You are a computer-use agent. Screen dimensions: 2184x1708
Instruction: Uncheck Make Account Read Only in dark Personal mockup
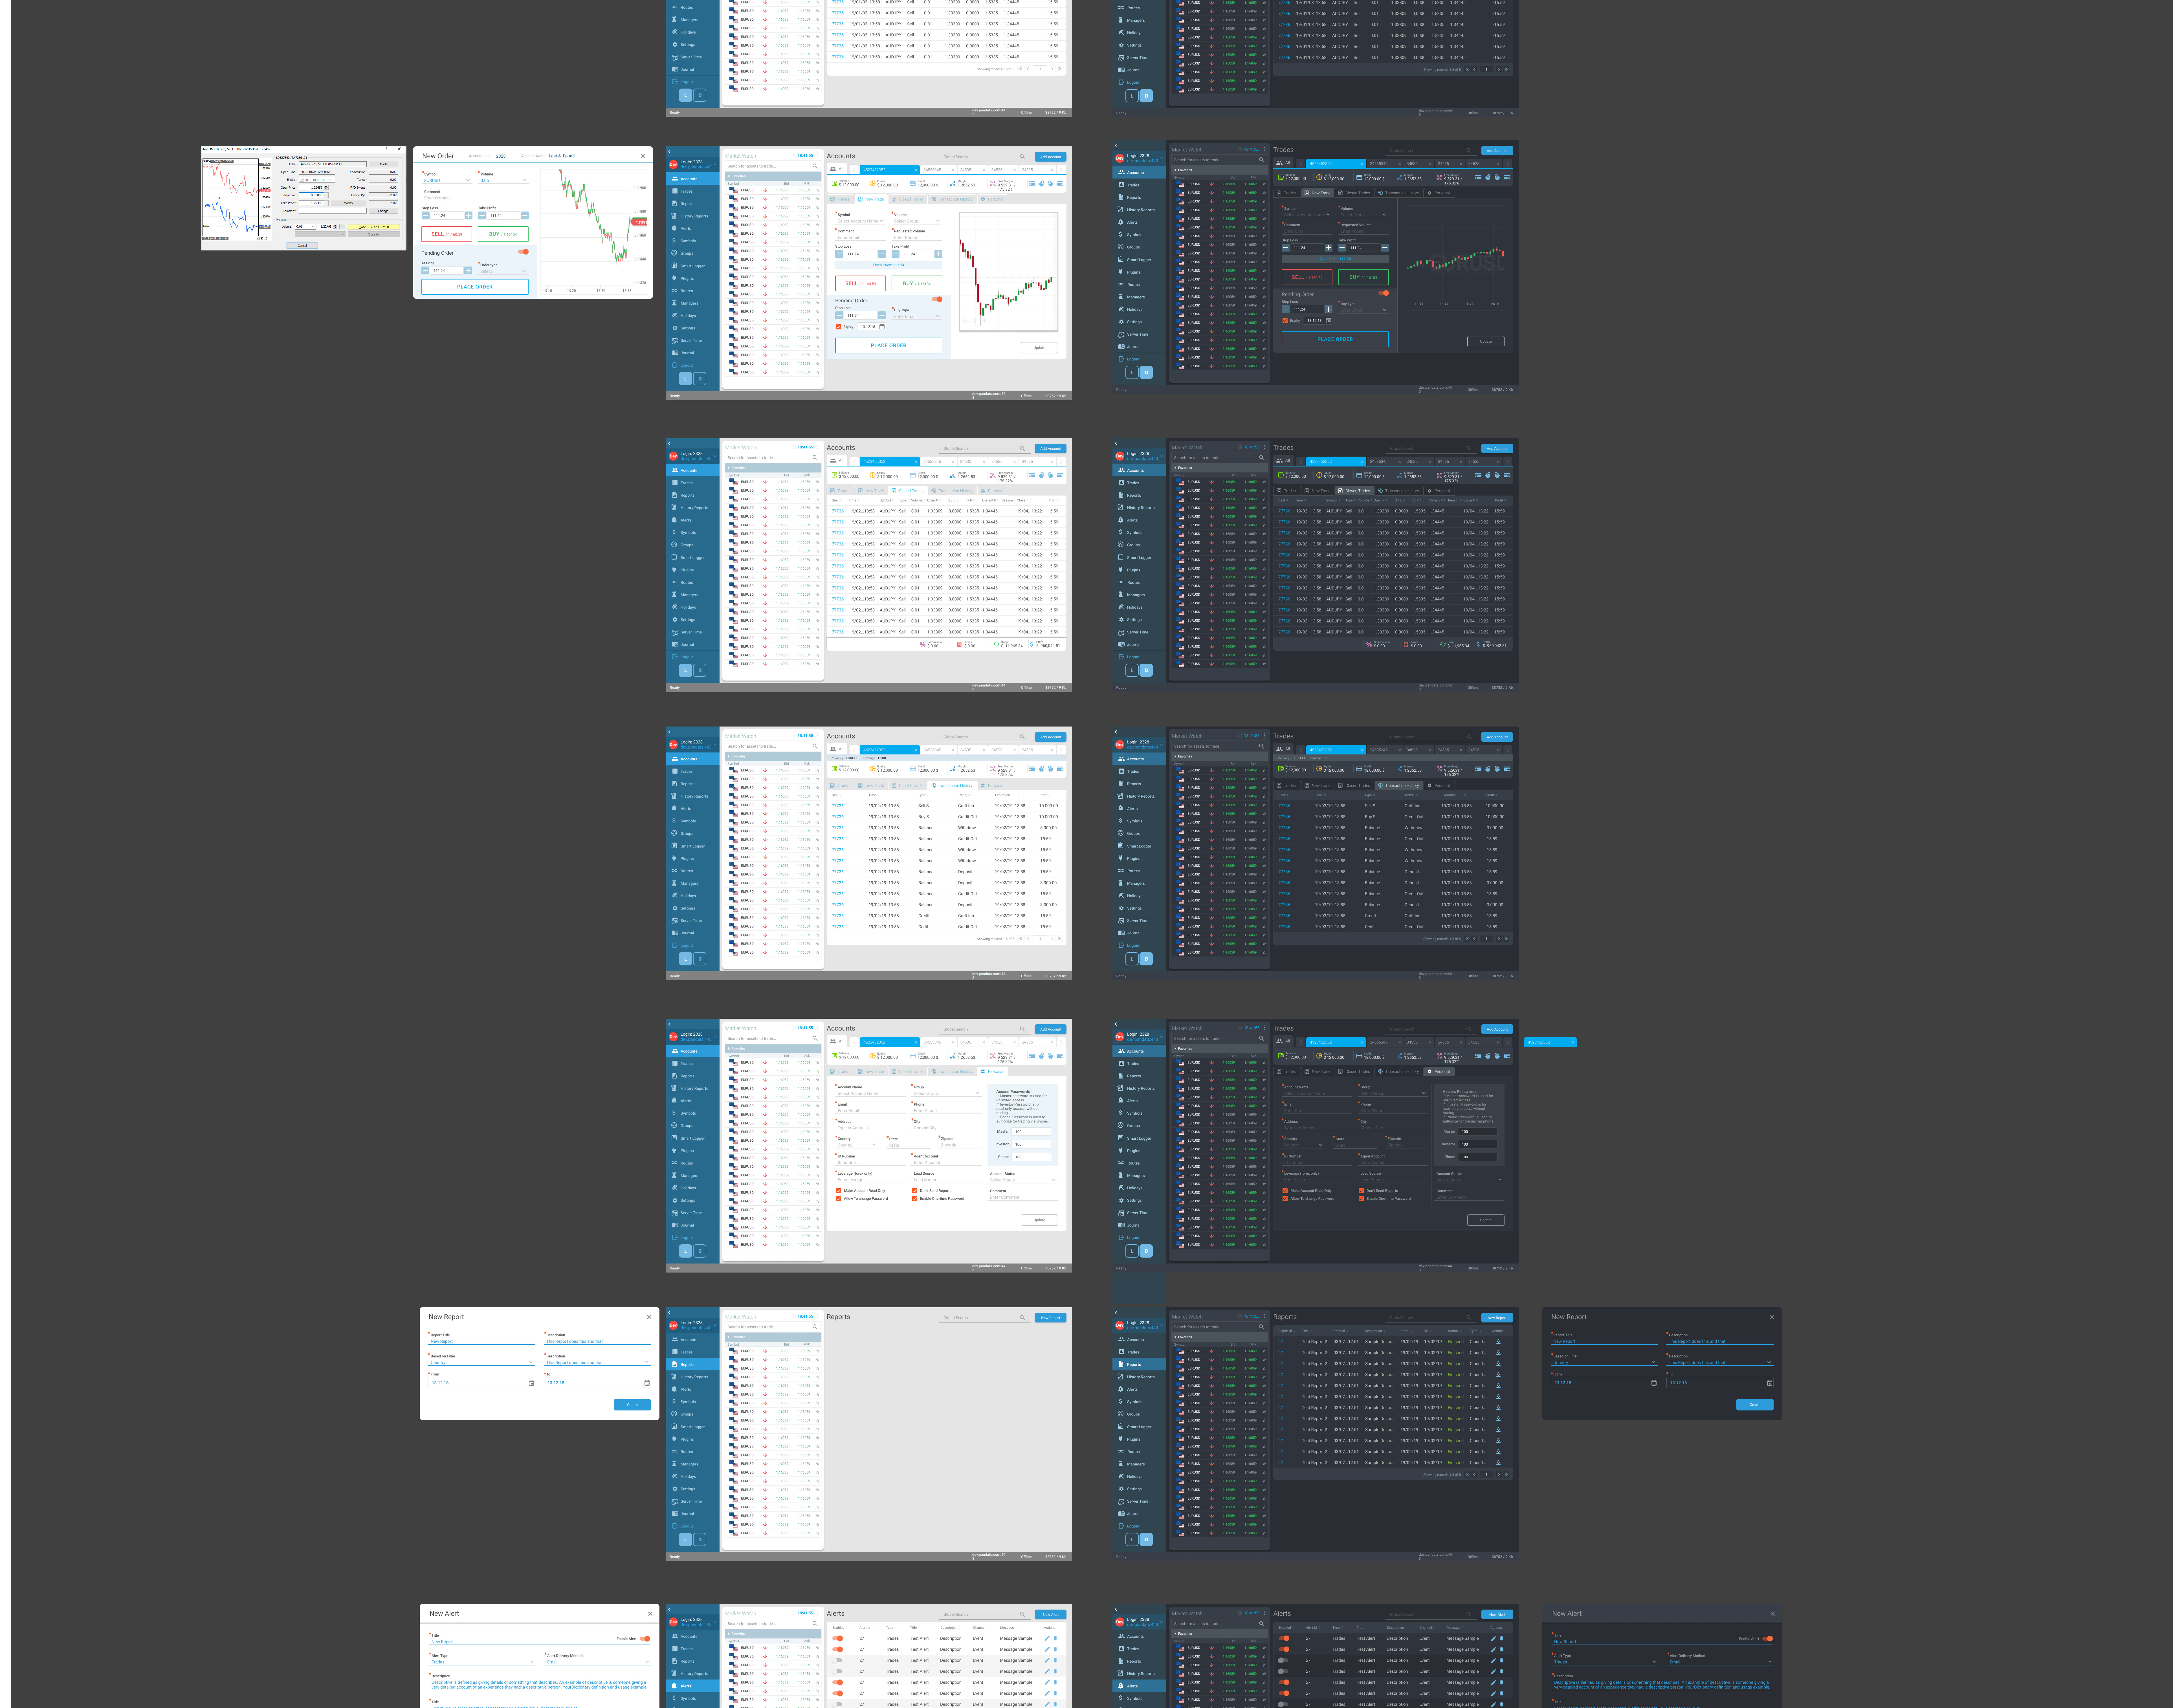1285,1191
